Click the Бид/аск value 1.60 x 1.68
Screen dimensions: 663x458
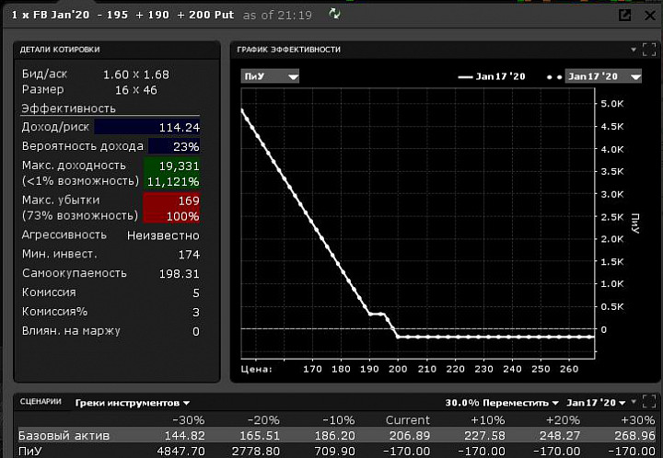pyautogui.click(x=136, y=74)
